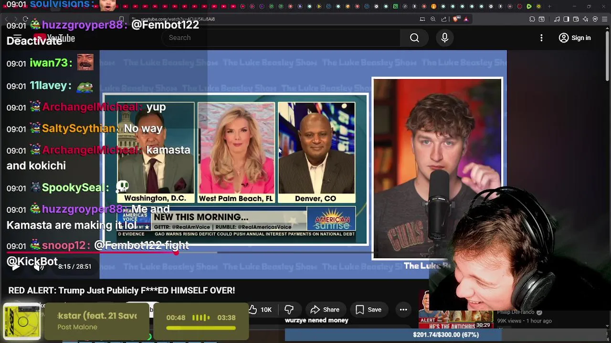
Task: Click the YouTube search magnifier button
Action: tap(414, 38)
